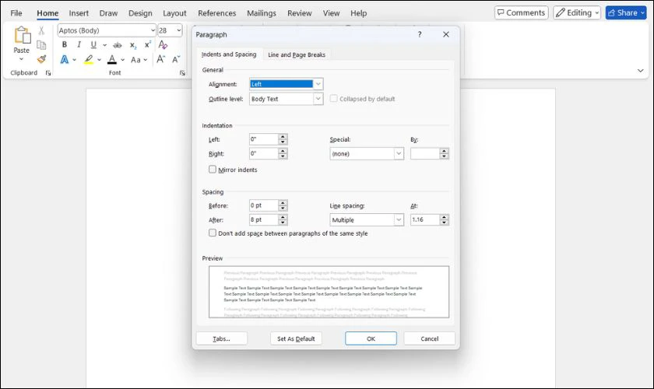The height and width of the screenshot is (389, 654).
Task: Apply Strikethrough formatting icon
Action: click(x=118, y=45)
